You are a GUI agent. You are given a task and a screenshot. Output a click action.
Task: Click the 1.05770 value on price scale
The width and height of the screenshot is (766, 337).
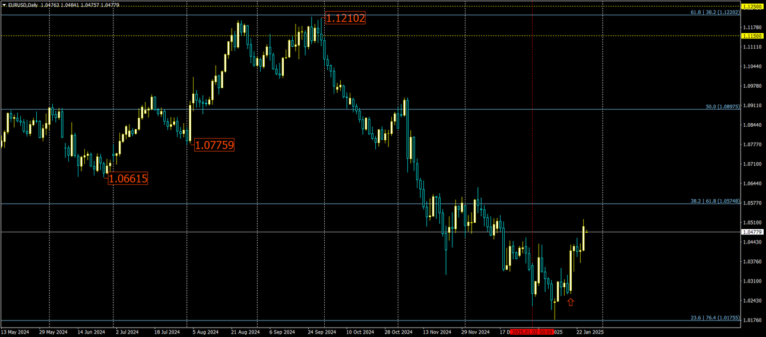[752, 203]
